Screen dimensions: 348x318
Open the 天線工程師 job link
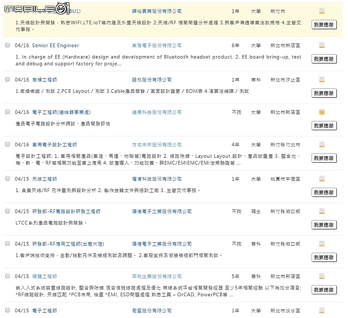[44, 179]
